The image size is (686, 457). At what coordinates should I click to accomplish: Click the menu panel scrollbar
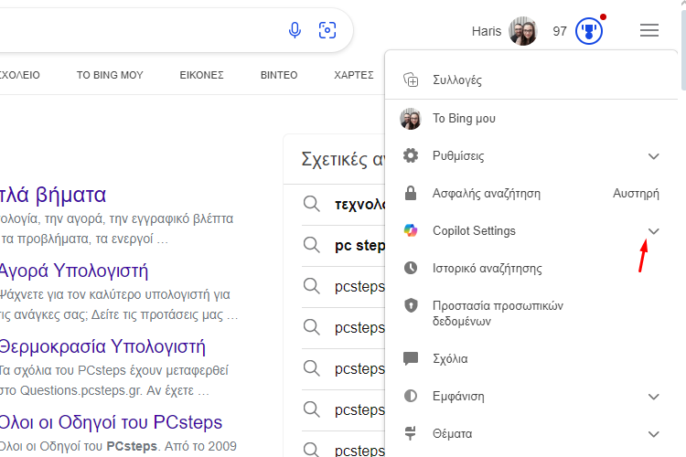point(683,49)
